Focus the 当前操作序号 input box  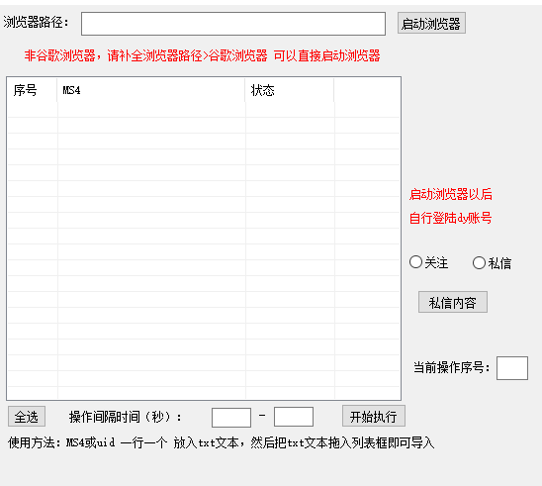[512, 368]
